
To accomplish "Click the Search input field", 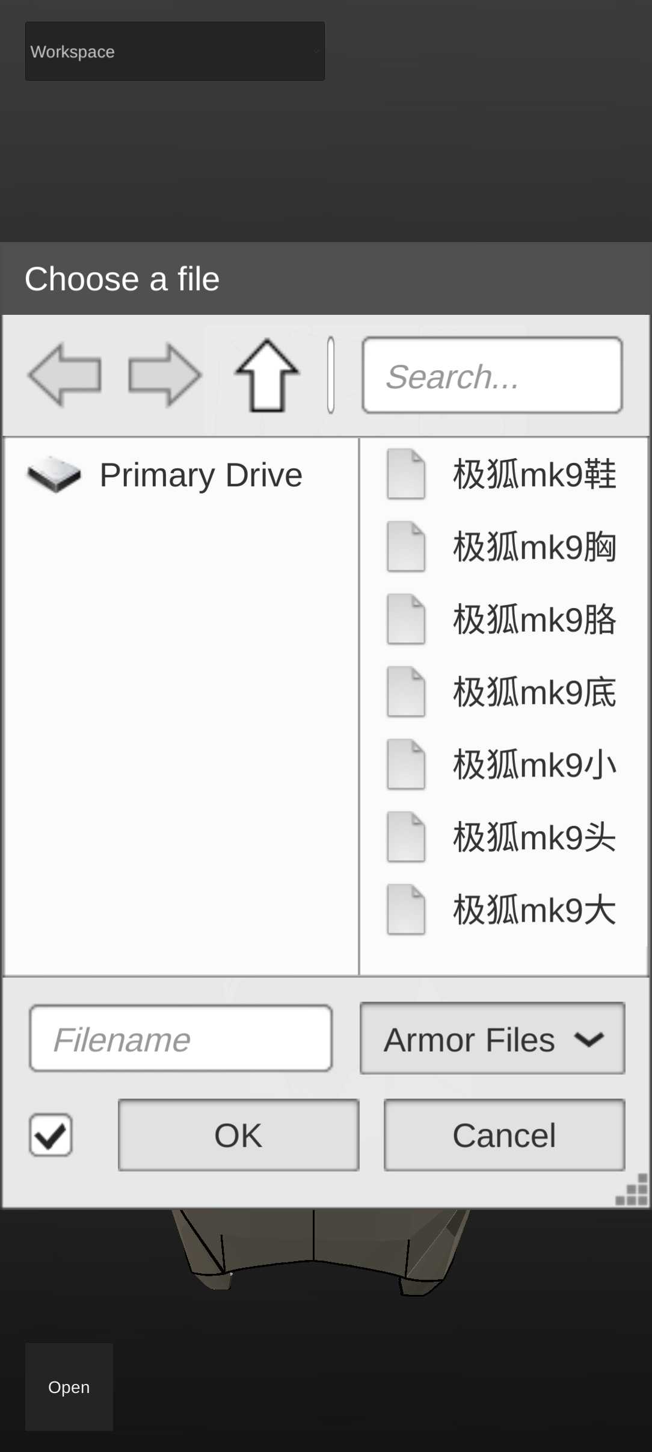I will pos(492,376).
